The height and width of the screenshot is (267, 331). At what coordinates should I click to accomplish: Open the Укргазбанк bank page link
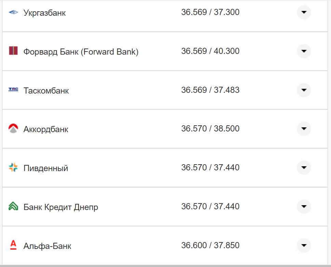(x=45, y=13)
